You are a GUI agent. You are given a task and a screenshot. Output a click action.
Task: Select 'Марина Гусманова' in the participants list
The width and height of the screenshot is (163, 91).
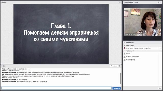(132, 57)
